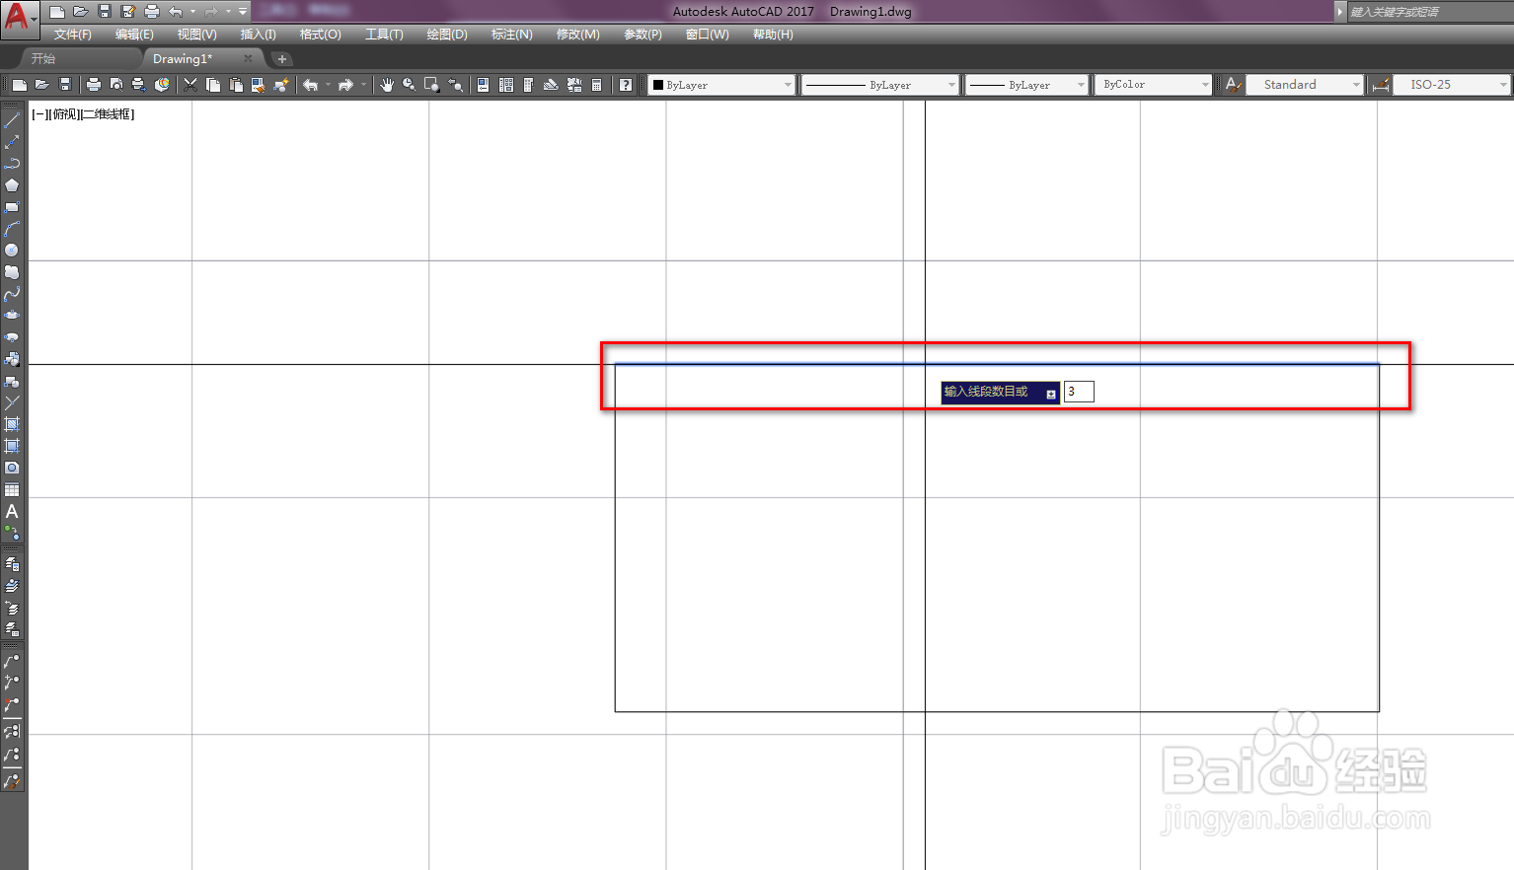Screen dimensions: 1514x870
Task: Click the viewport [-] control label
Action: click(x=38, y=114)
